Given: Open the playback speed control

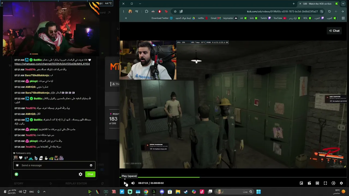Looking at the screenshot, I should coord(333,183).
